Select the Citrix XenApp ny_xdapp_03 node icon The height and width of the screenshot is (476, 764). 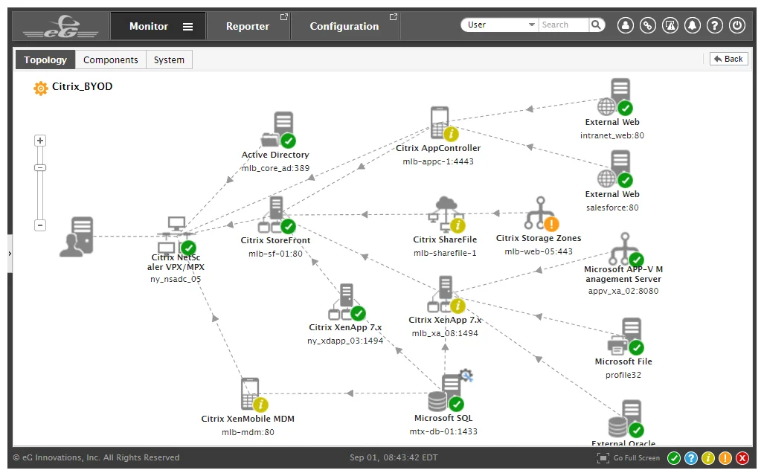pos(347,302)
